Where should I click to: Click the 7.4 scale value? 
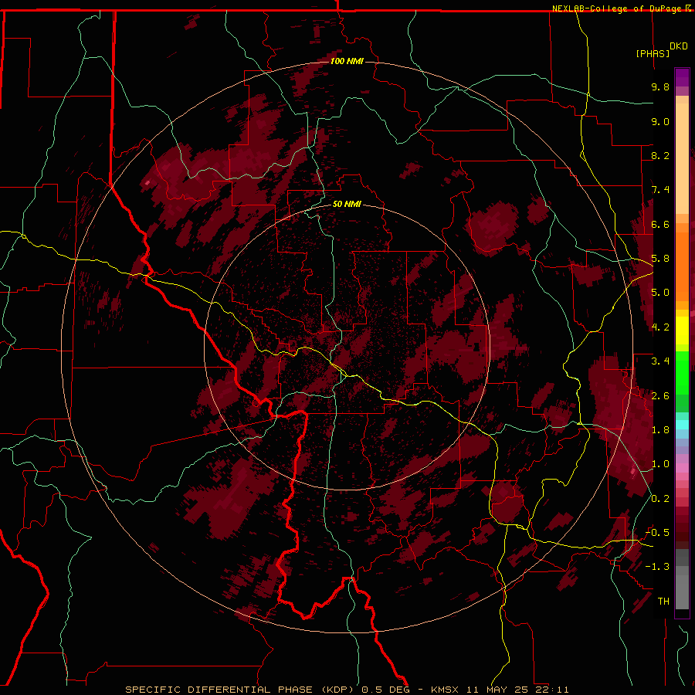[660, 190]
